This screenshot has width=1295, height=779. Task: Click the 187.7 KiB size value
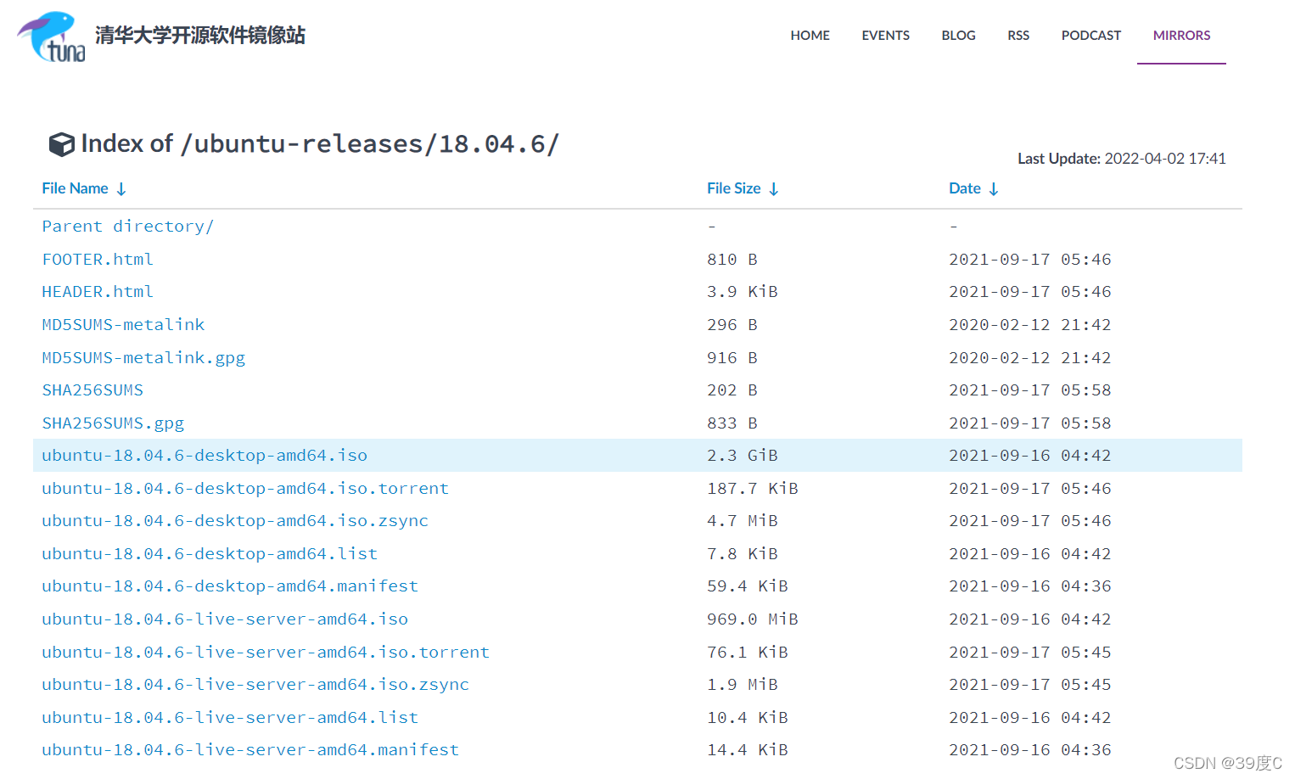click(753, 489)
